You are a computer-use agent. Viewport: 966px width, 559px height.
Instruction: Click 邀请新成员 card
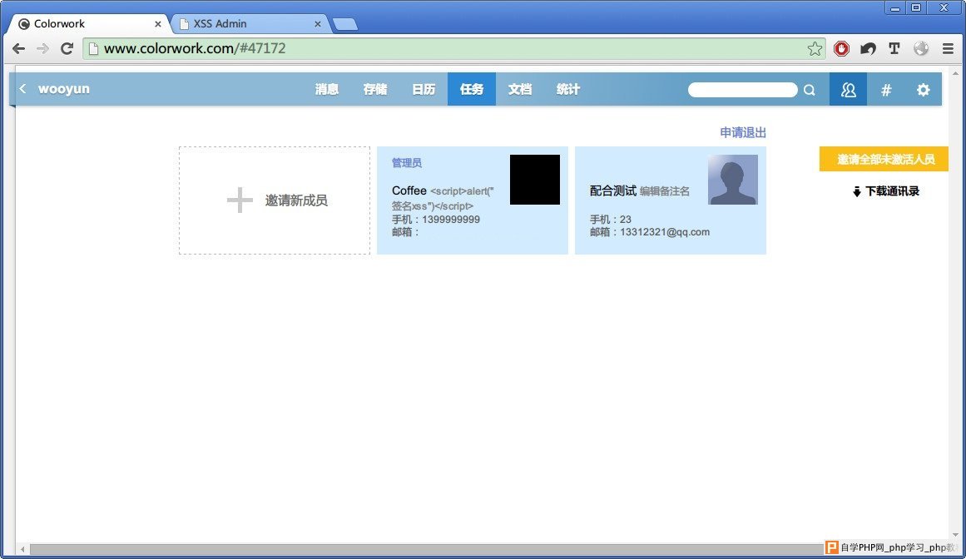coord(274,200)
